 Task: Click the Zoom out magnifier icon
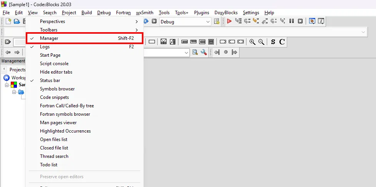coord(261,42)
